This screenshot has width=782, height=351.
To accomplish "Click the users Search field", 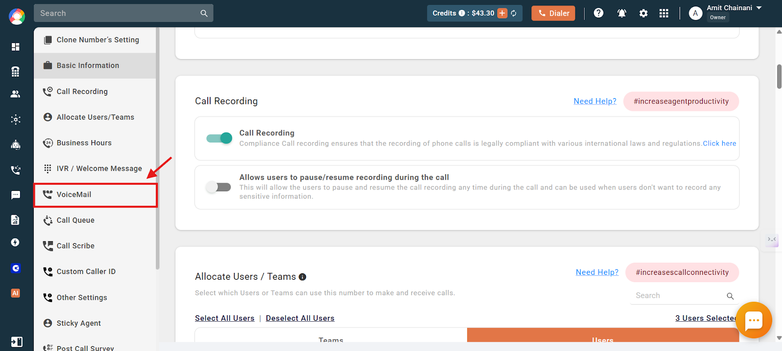I will coord(684,296).
